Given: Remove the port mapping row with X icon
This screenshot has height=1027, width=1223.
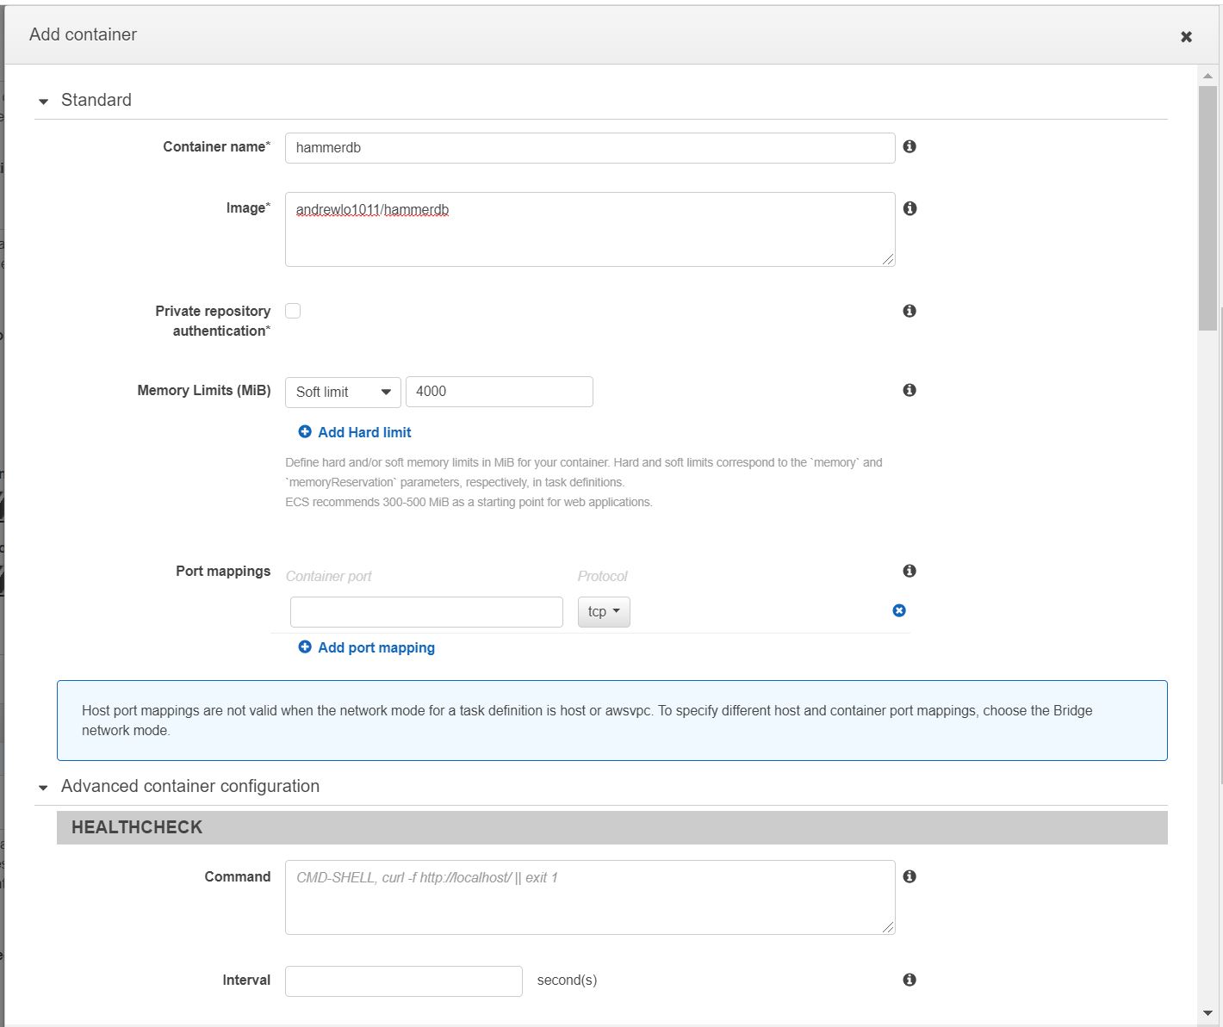Looking at the screenshot, I should (899, 610).
